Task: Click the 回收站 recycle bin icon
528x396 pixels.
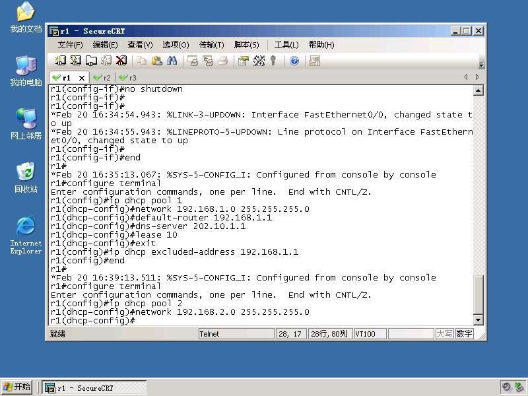Action: click(x=26, y=178)
